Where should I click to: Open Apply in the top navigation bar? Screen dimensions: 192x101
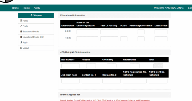click(37, 8)
